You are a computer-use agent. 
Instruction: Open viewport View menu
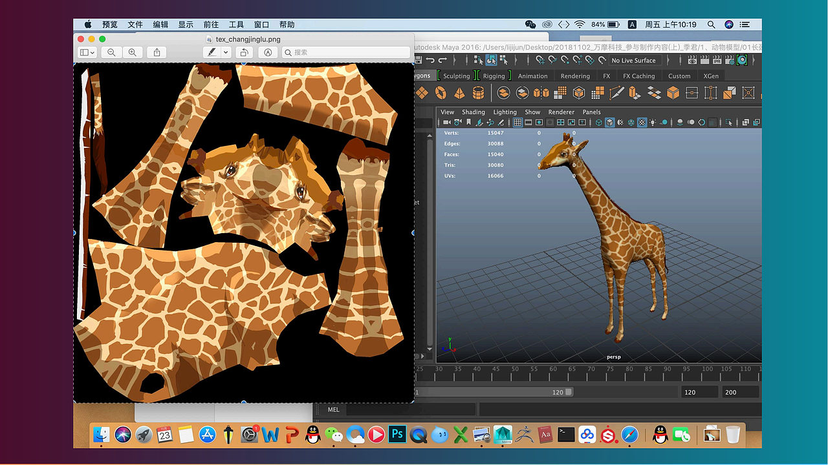[x=448, y=112]
